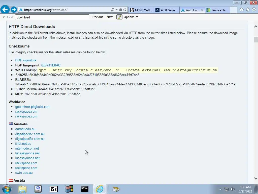258x194 pixels.
Task: Open the Windows Start menu
Action: (x=7, y=189)
